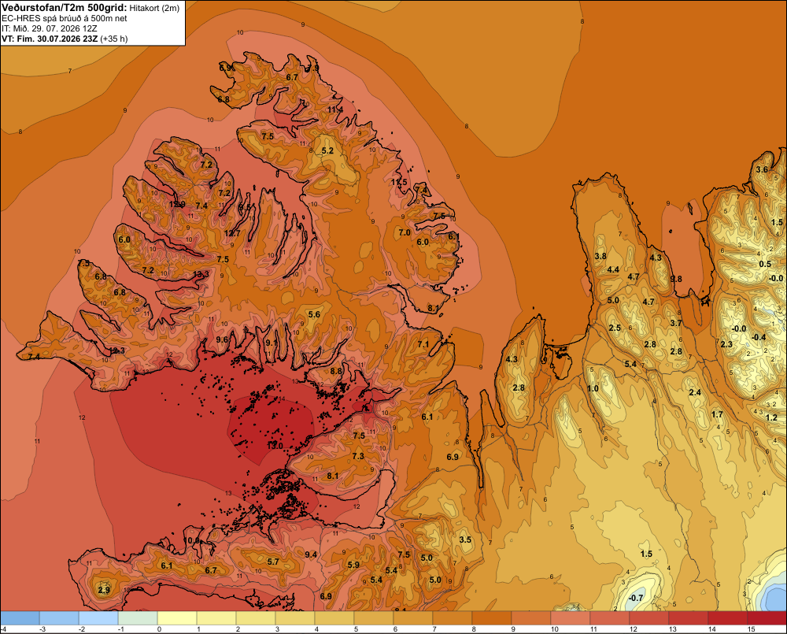
Task: Click legend swatch between 10 and 11
Action: (570, 618)
